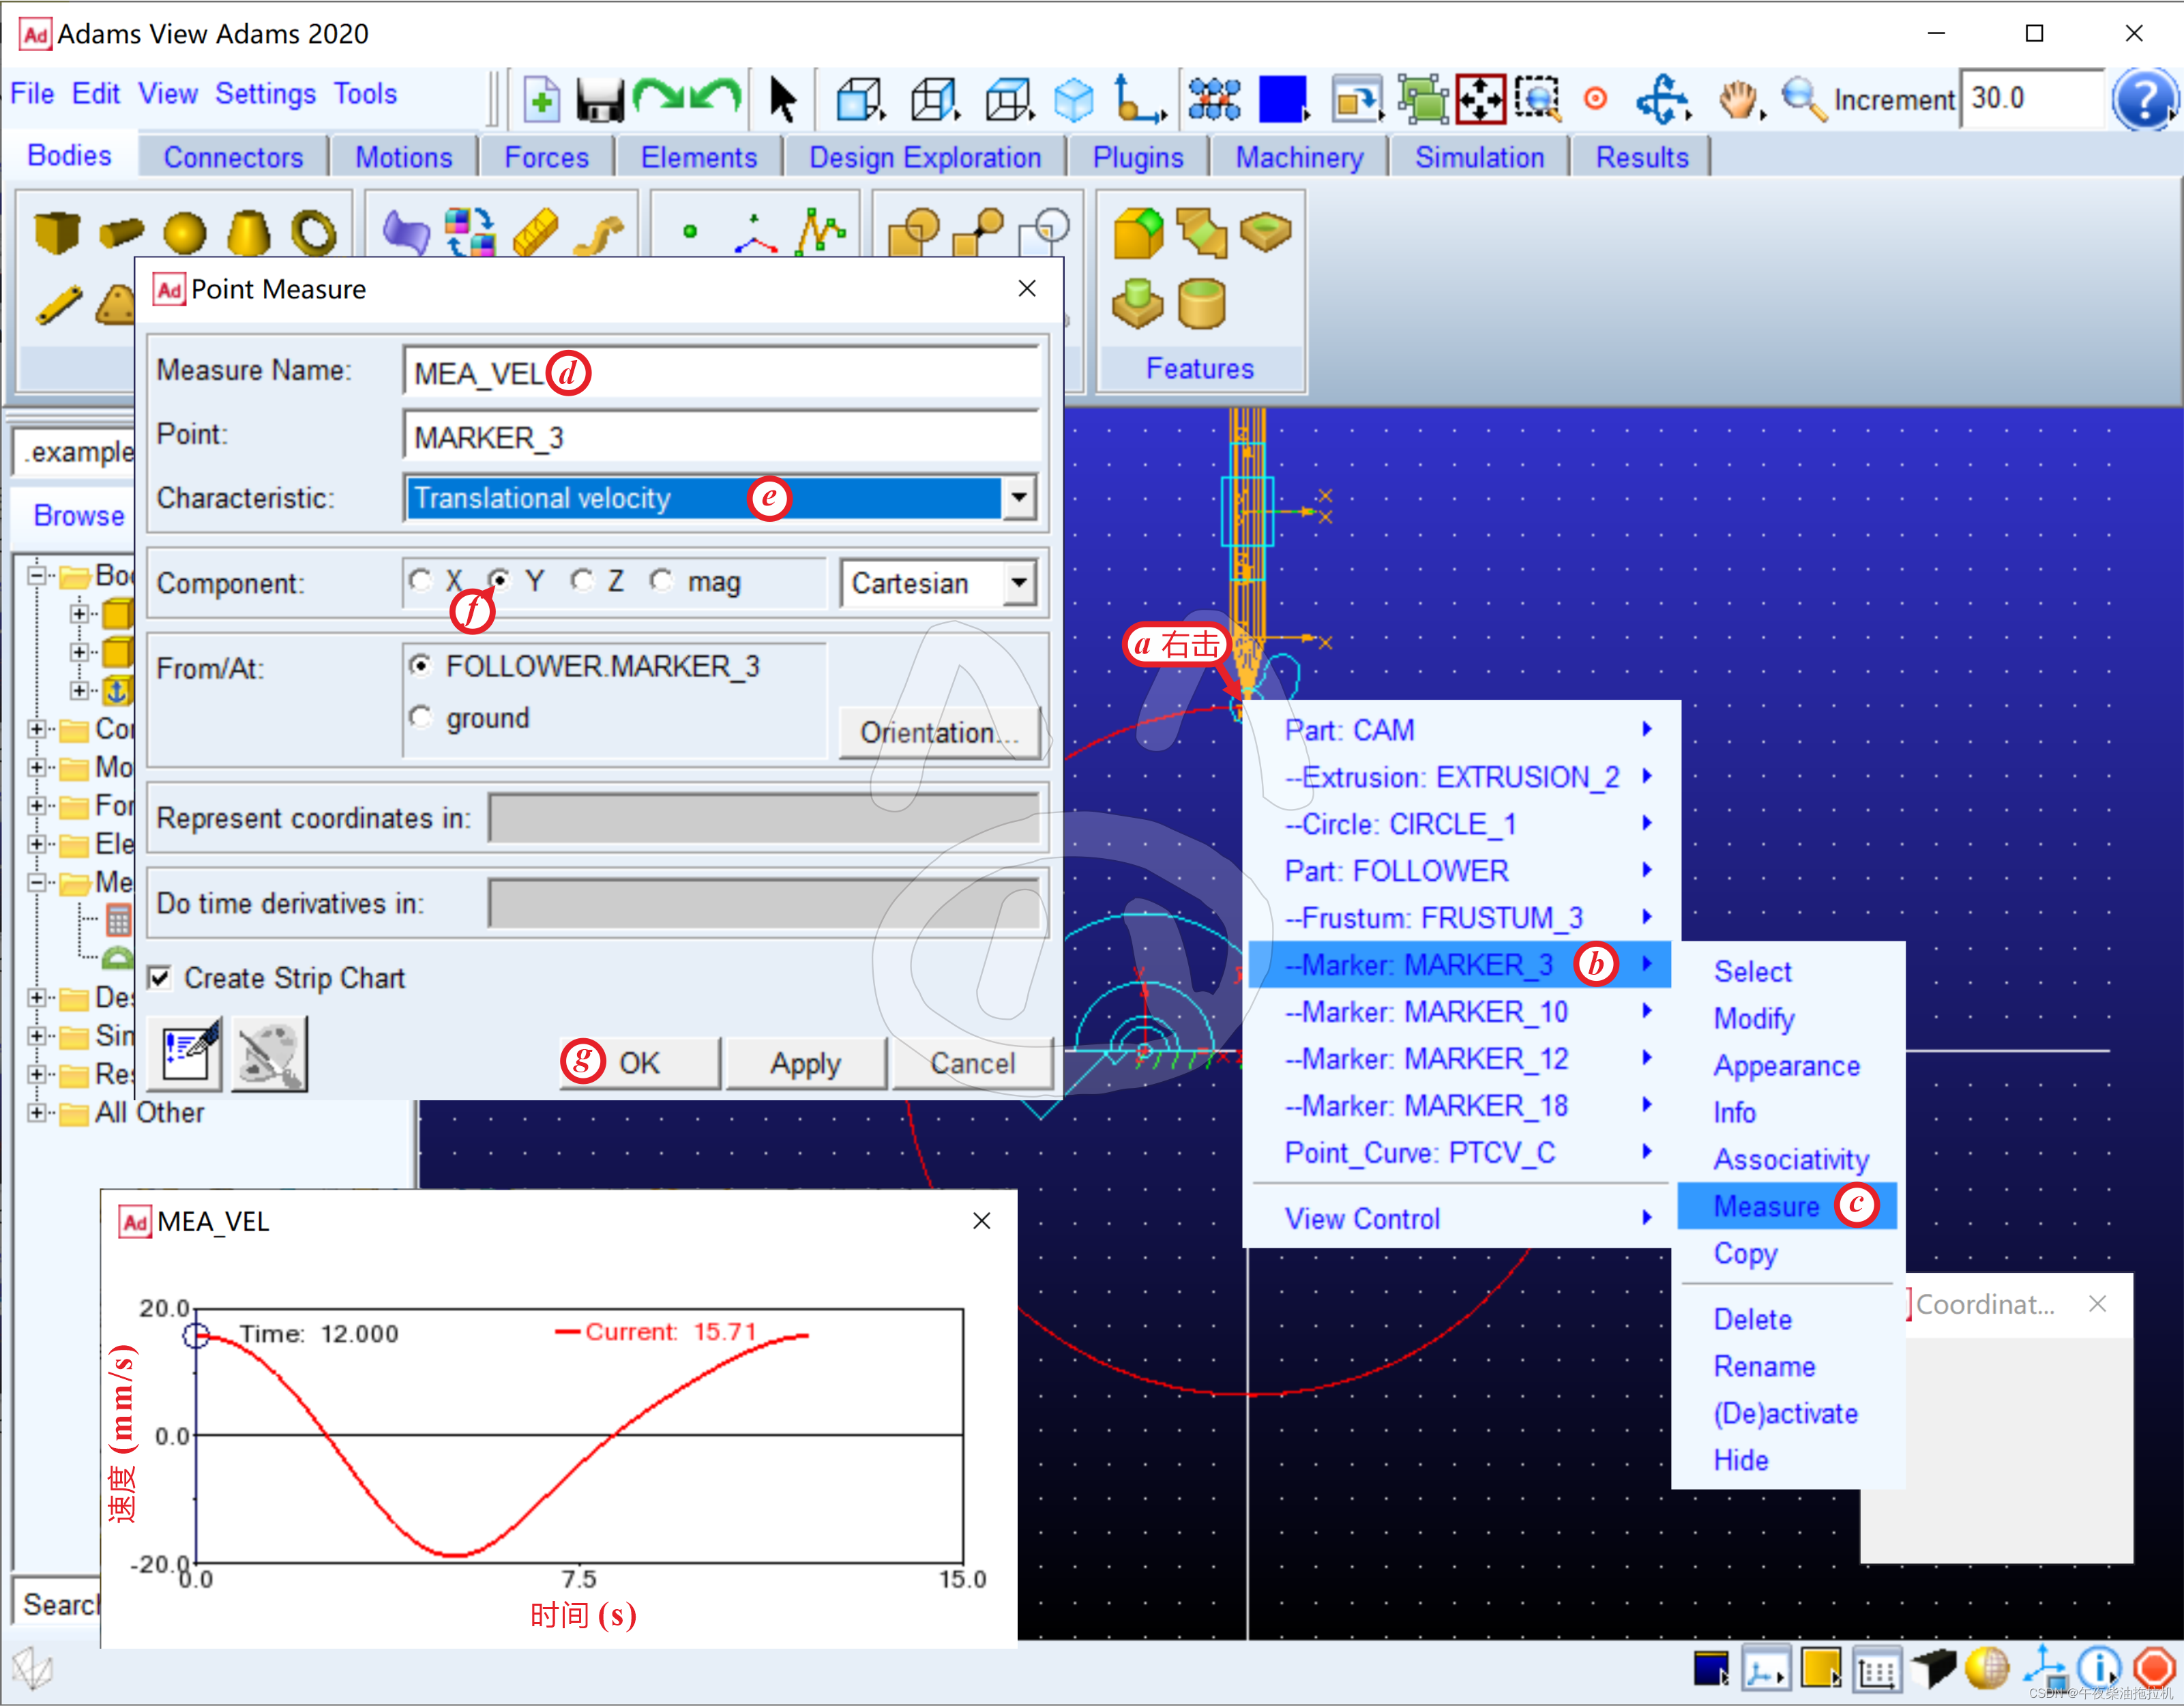This screenshot has width=2184, height=1706.
Task: Click the Orientation button
Action: pyautogui.click(x=938, y=732)
